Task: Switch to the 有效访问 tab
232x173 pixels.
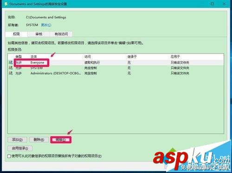Action: click(x=61, y=34)
